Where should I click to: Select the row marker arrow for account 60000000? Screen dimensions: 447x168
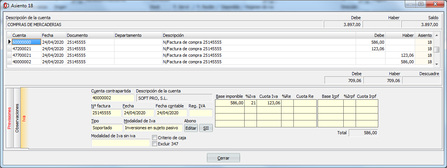click(10, 42)
